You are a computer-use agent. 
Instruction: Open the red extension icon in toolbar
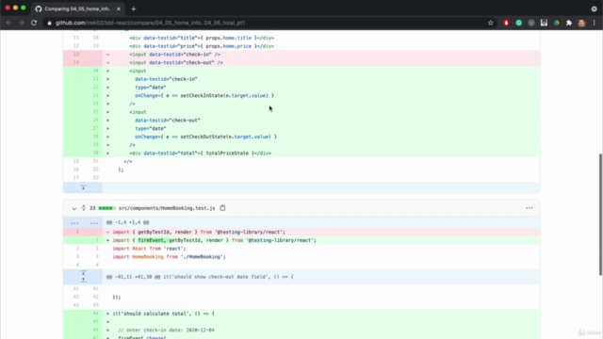tap(506, 23)
